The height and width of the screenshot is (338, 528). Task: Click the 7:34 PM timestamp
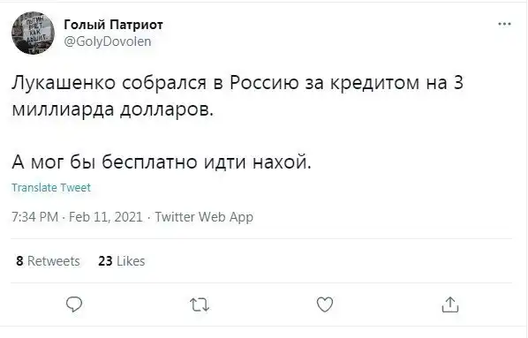[x=35, y=217]
